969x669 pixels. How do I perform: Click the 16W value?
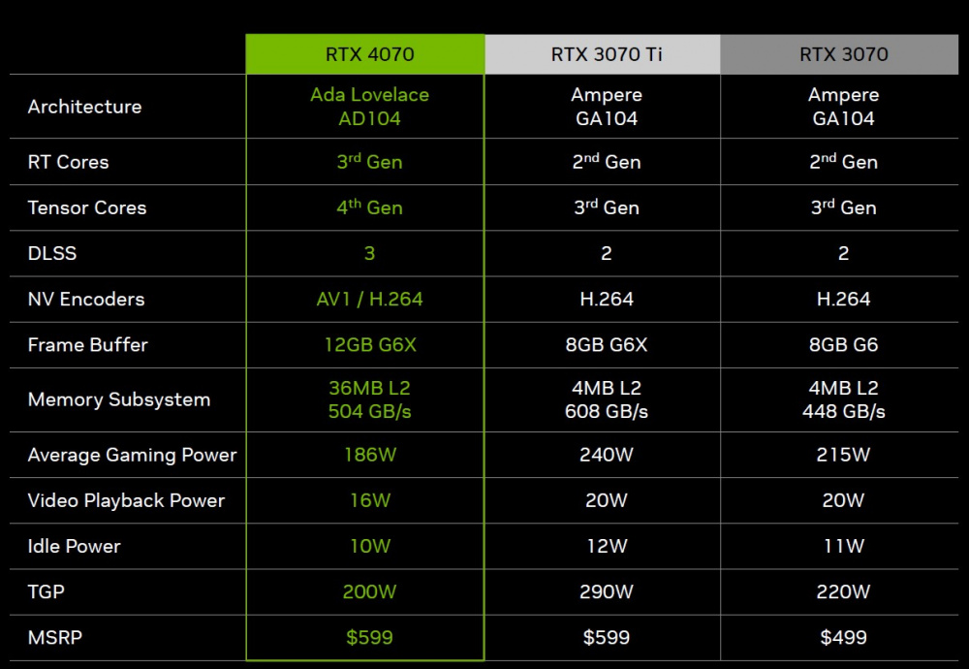[370, 501]
